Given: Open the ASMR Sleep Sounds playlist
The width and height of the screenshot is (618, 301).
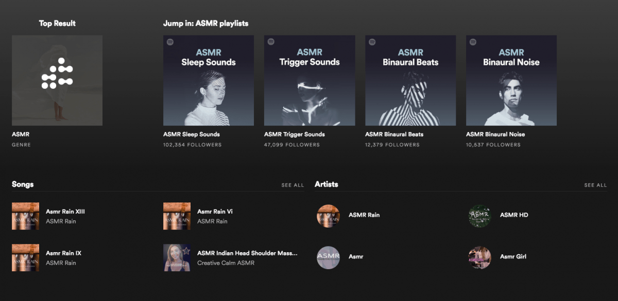Looking at the screenshot, I should click(208, 80).
